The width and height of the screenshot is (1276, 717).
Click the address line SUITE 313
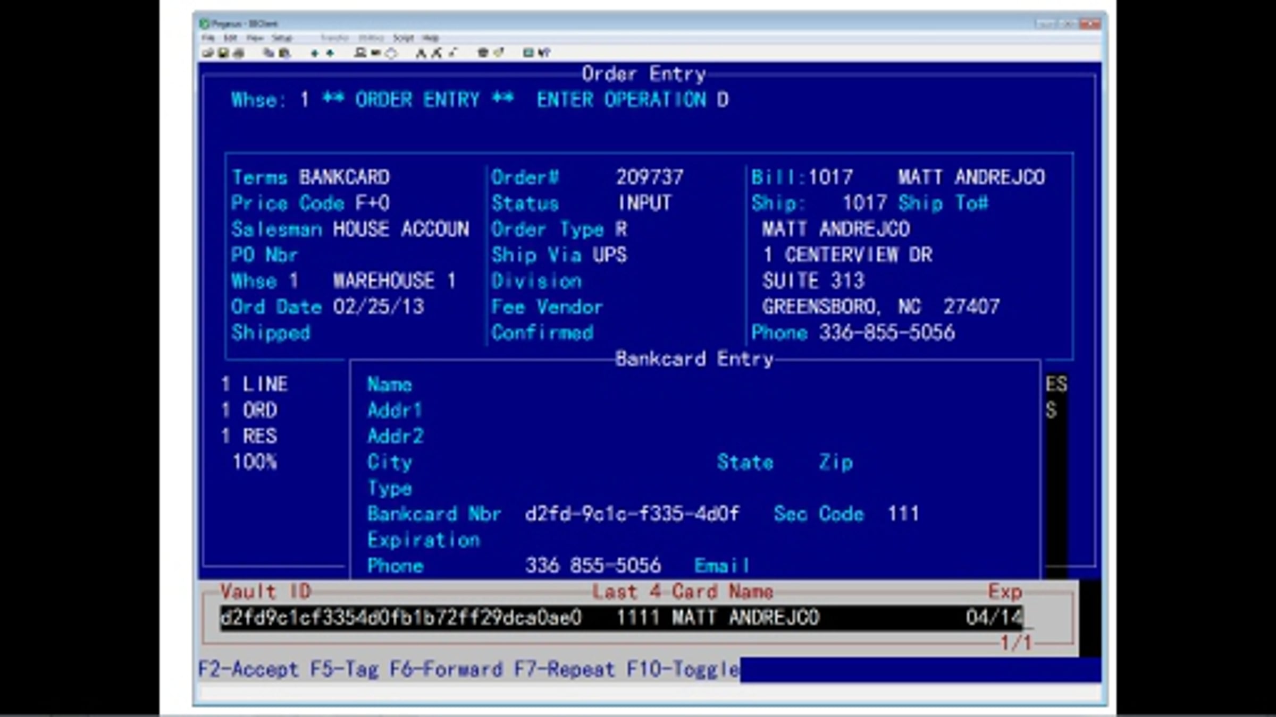pos(813,280)
